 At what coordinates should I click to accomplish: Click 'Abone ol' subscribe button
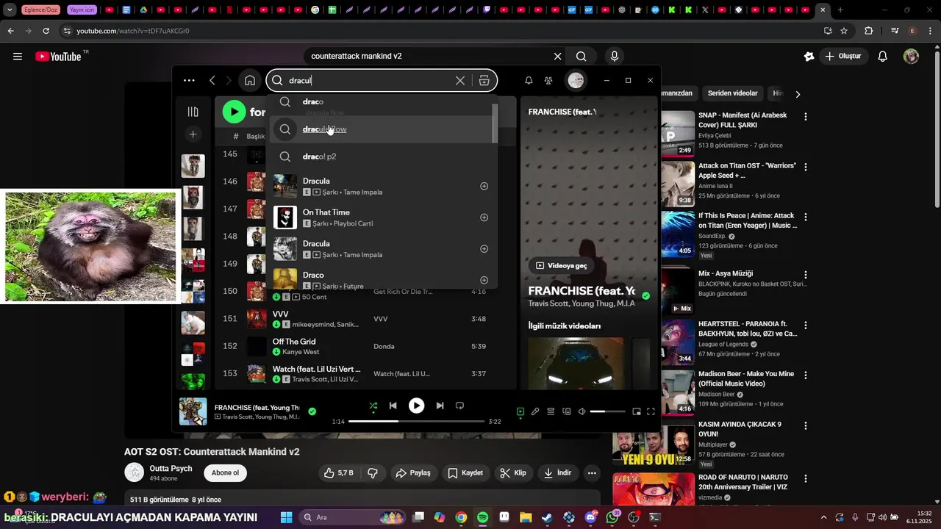pos(225,473)
